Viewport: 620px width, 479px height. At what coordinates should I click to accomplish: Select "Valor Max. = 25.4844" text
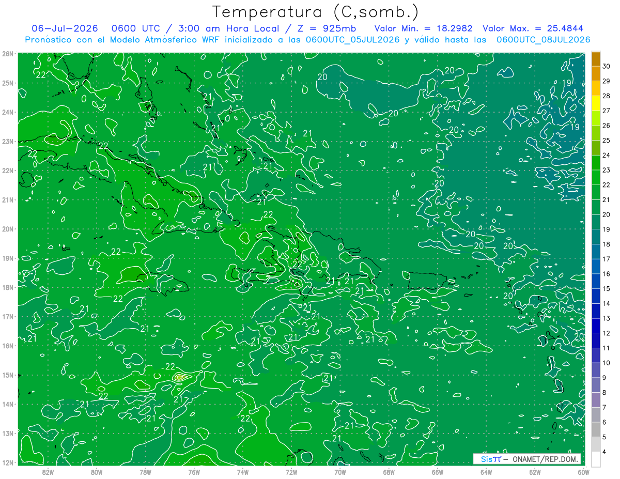(x=534, y=28)
